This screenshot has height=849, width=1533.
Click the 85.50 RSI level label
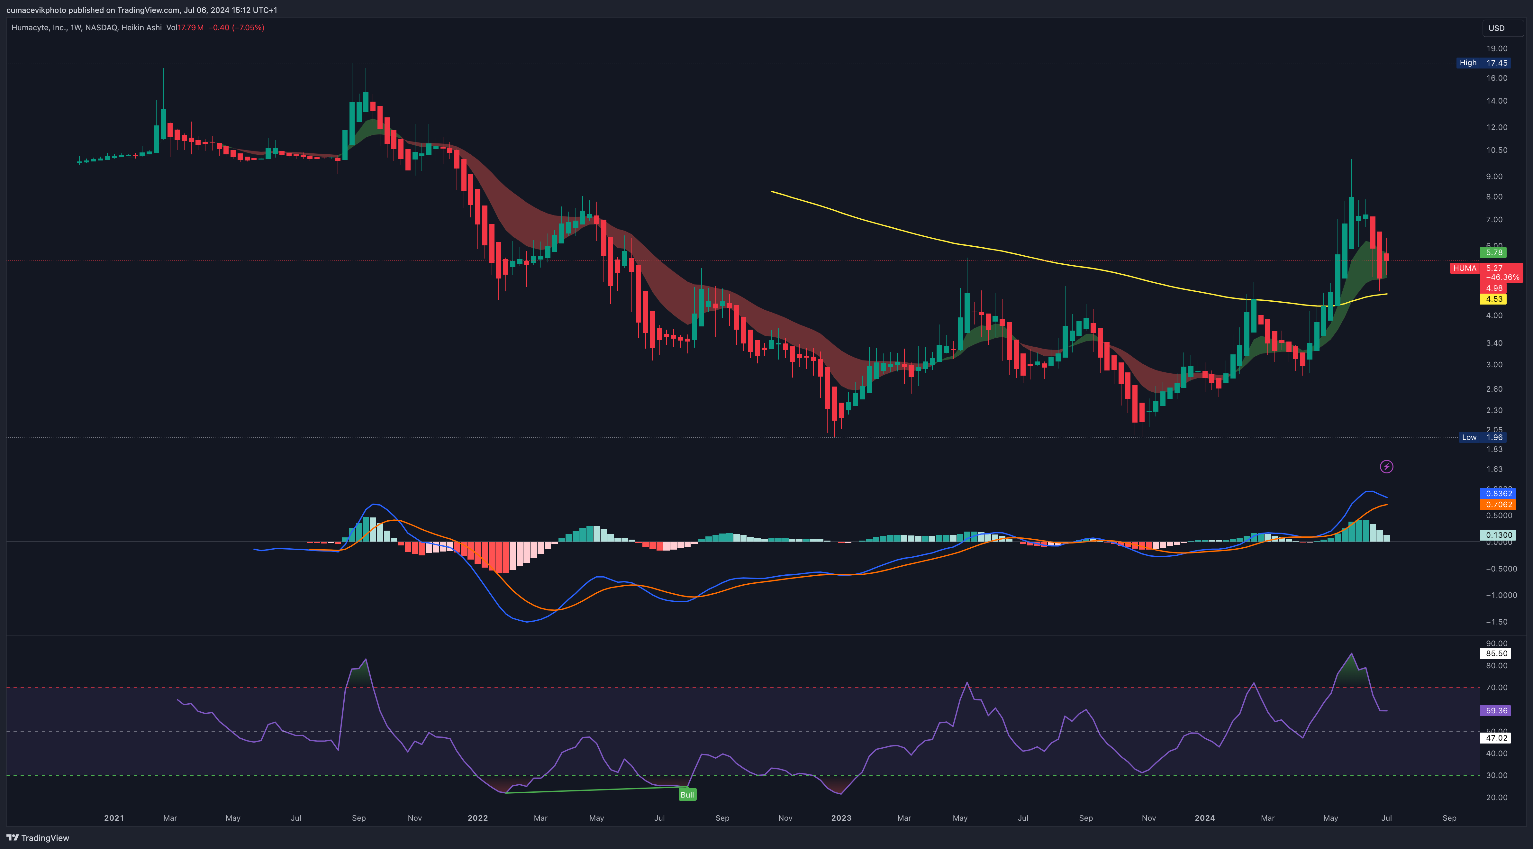[x=1496, y=653]
